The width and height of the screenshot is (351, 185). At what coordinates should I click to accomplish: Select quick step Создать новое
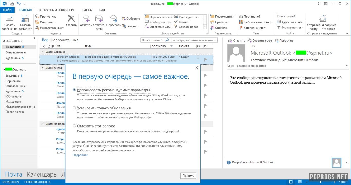(186, 27)
